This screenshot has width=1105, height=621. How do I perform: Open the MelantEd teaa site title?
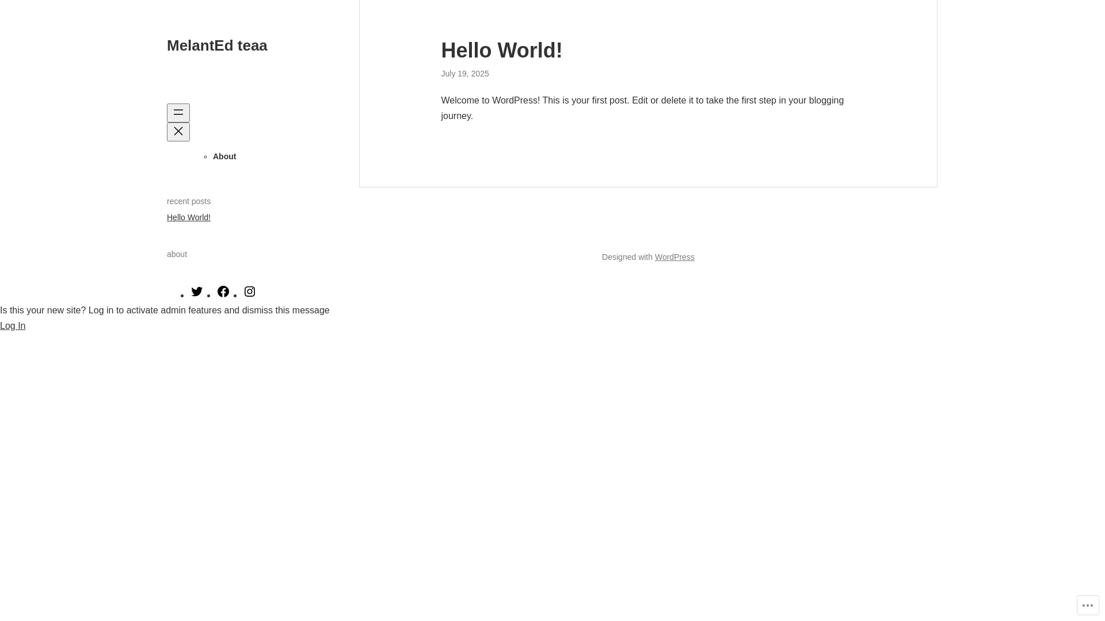[217, 45]
